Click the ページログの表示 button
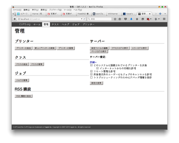The image size is (179, 143). tap(99, 52)
